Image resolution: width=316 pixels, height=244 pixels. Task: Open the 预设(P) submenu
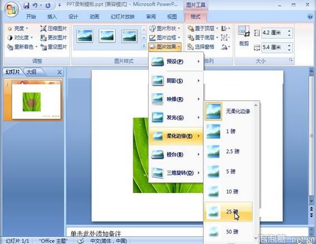(x=176, y=62)
